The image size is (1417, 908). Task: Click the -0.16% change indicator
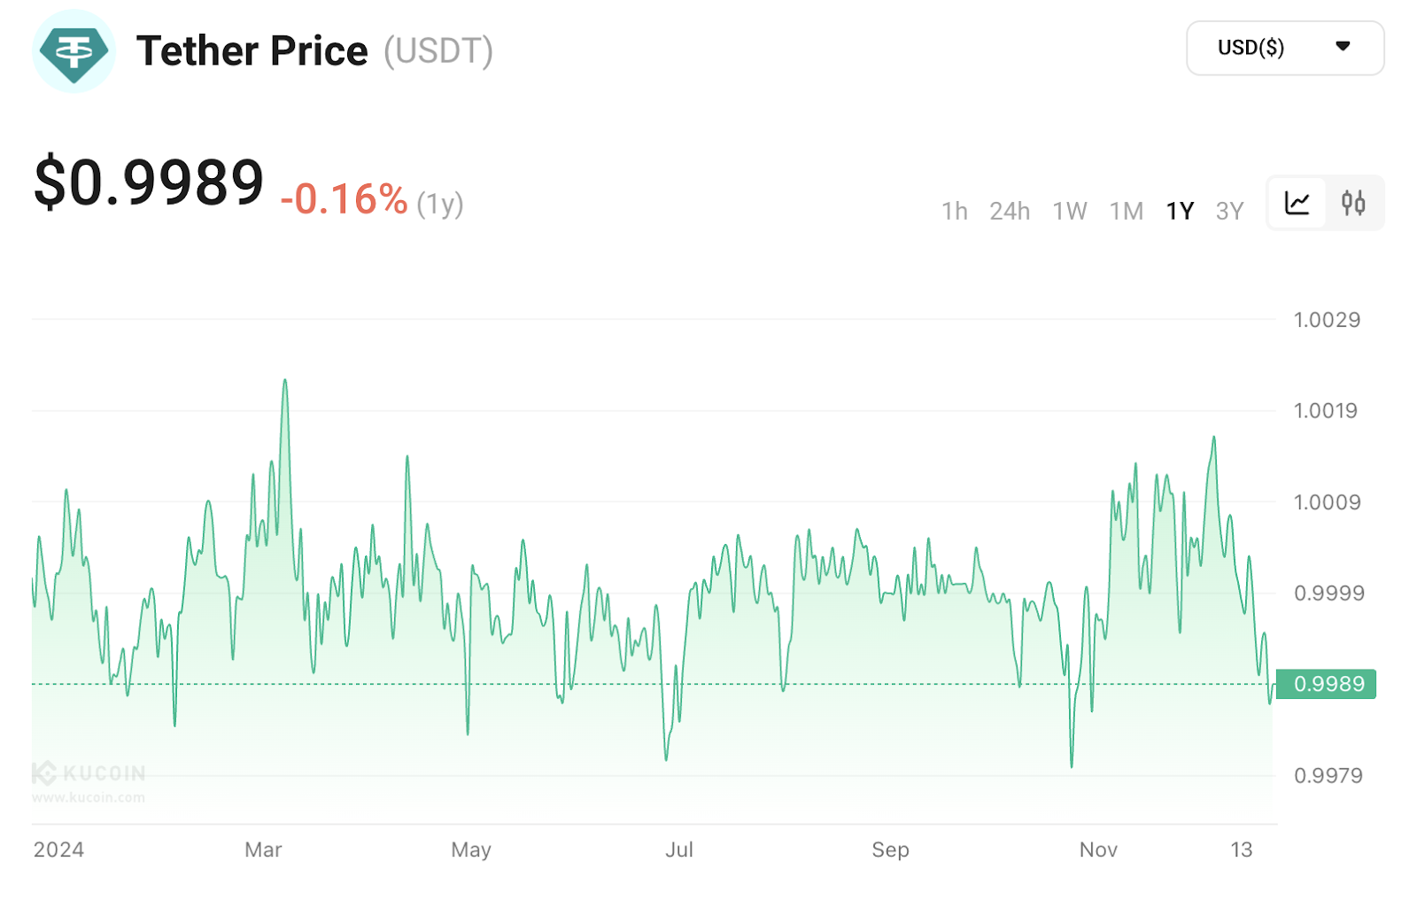344,199
